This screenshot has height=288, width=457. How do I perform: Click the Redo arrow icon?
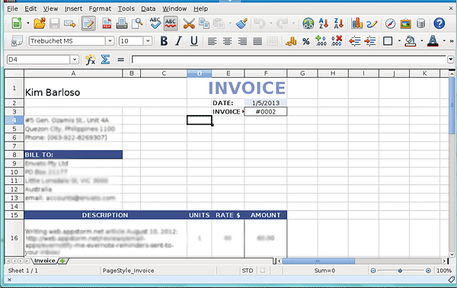coord(282,24)
